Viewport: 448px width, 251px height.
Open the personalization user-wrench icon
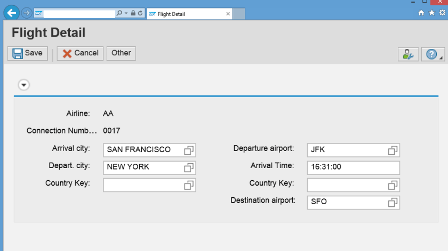point(408,54)
